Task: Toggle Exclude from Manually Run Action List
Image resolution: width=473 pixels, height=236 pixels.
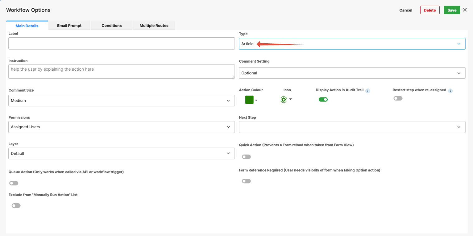Action: coord(16,205)
